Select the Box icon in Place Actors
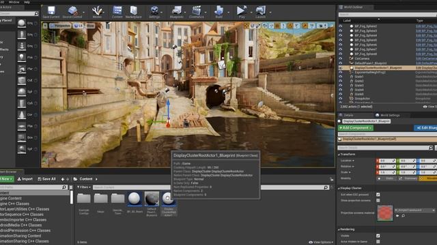The width and height of the screenshot is (437, 245). point(22,137)
